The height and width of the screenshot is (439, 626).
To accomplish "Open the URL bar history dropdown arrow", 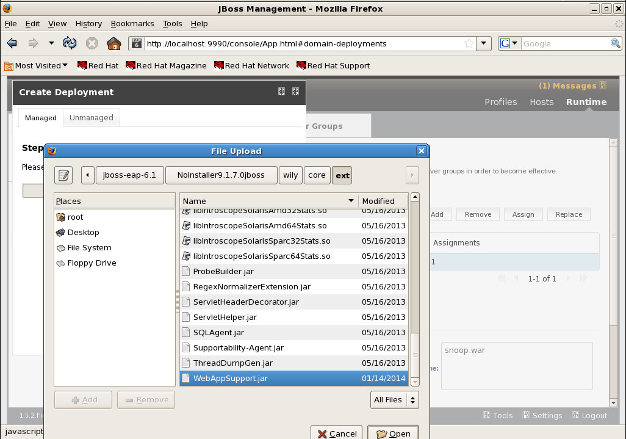I will pyautogui.click(x=483, y=43).
